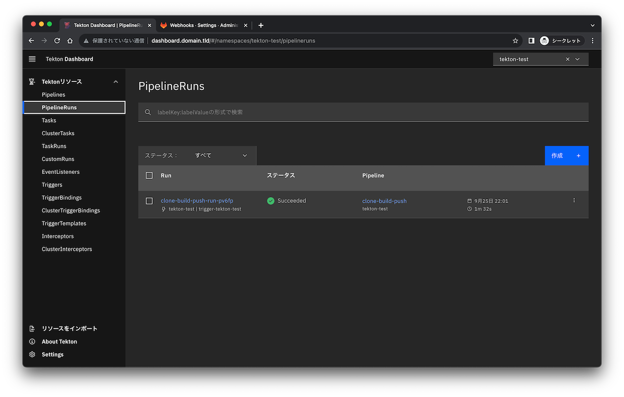Image resolution: width=624 pixels, height=397 pixels.
Task: Open the clone-build-push pipeline link
Action: [384, 201]
